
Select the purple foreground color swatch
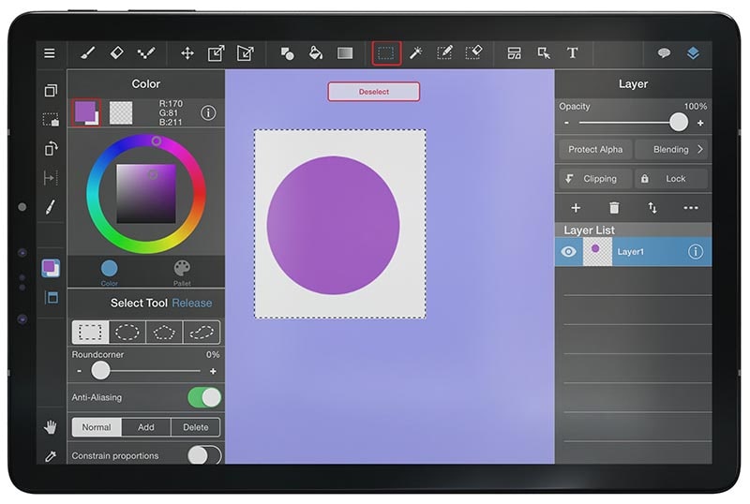[86, 112]
